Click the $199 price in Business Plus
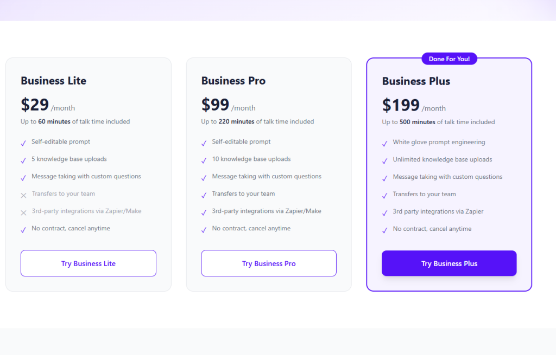 401,105
